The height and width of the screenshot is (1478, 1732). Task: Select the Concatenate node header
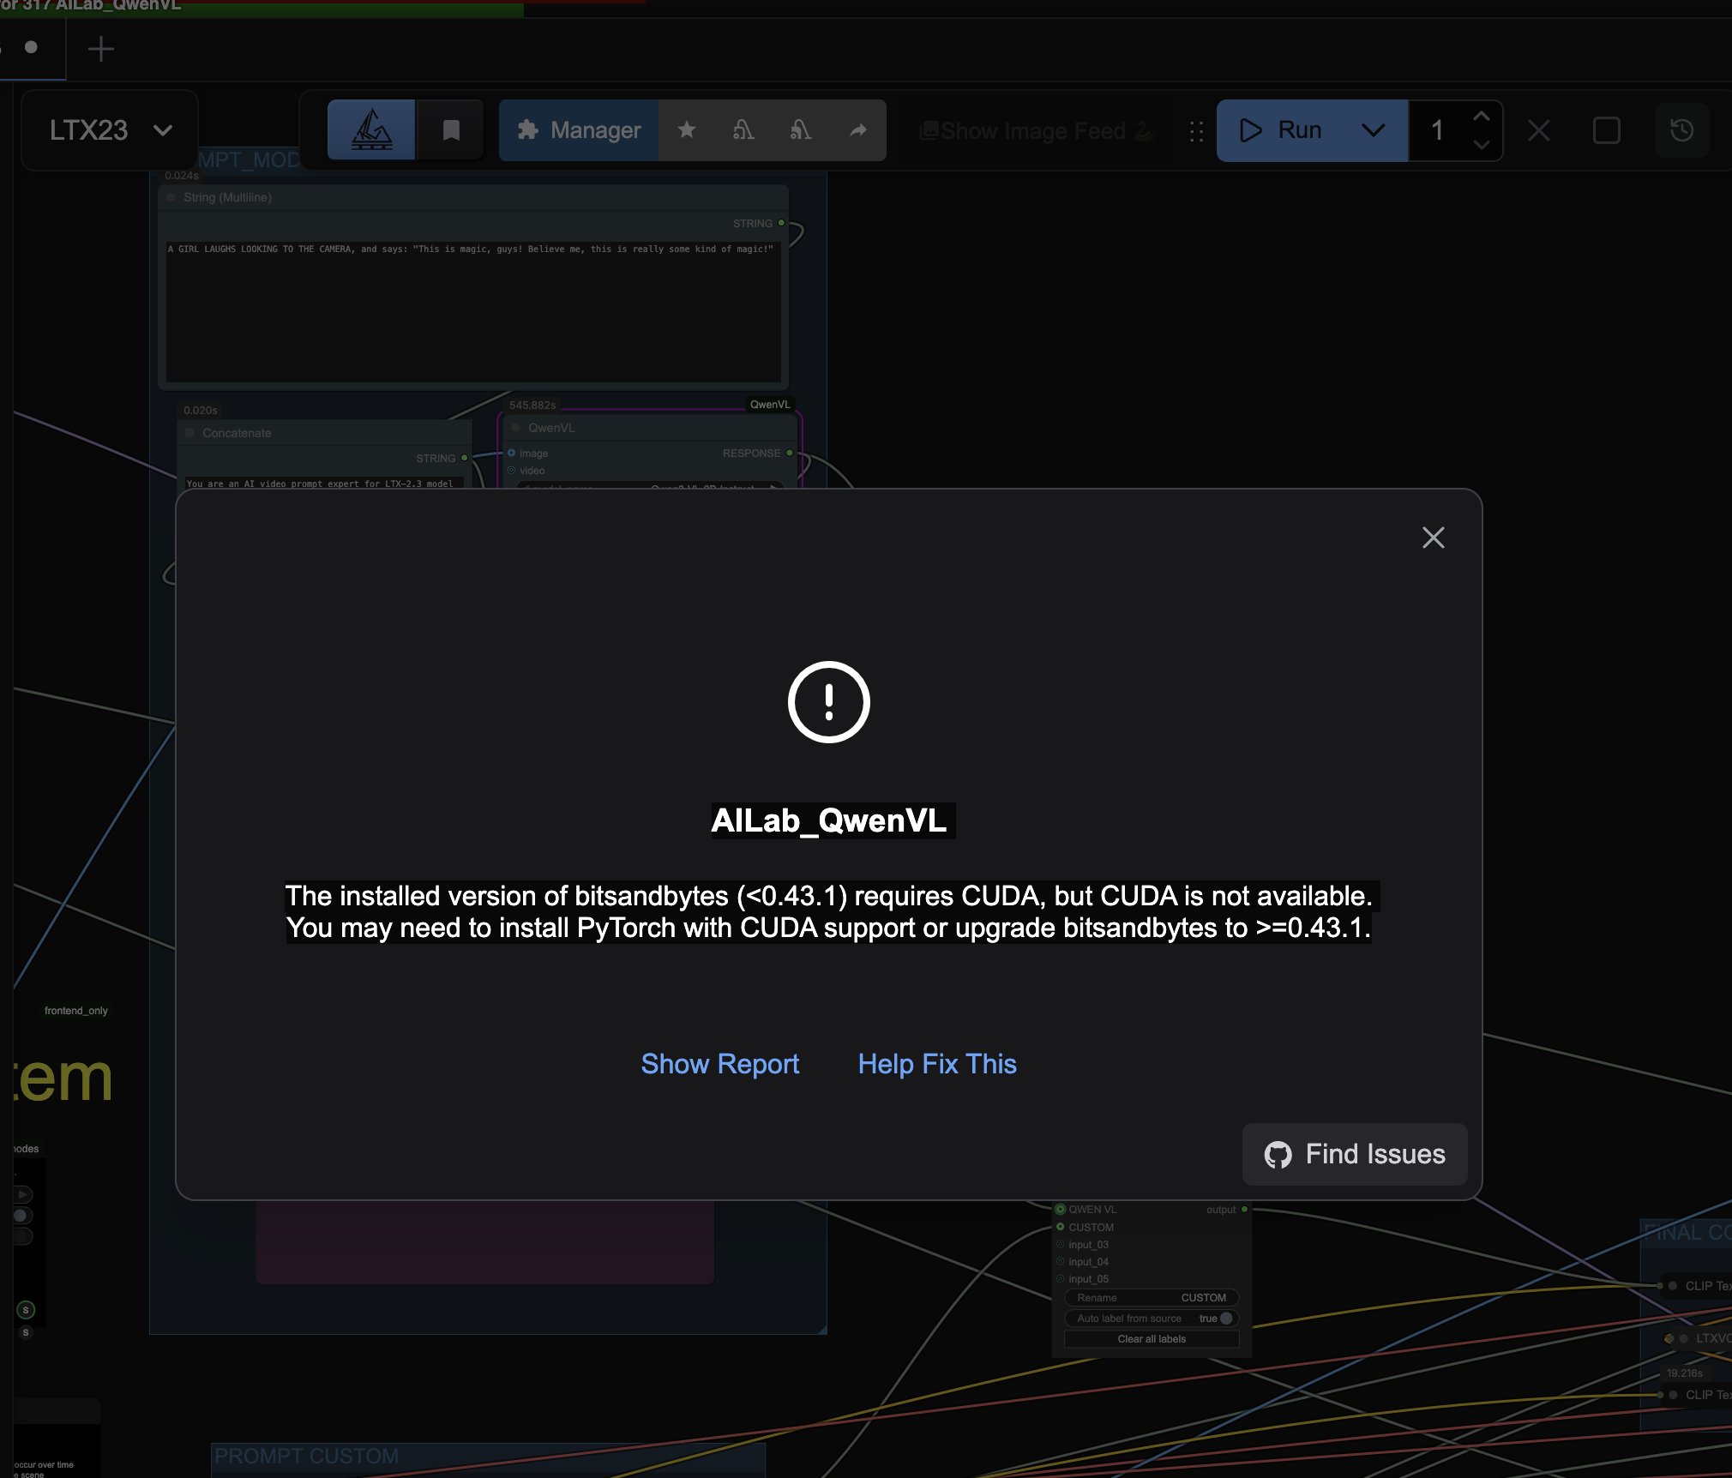tap(324, 433)
